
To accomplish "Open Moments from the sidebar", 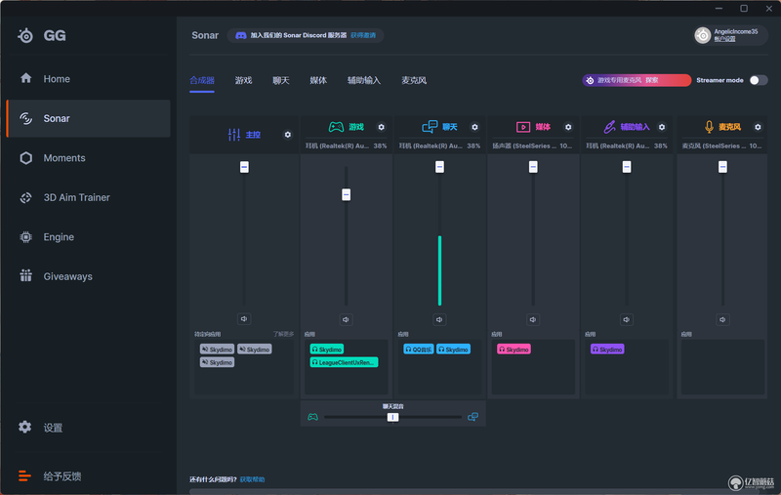I will pos(64,158).
